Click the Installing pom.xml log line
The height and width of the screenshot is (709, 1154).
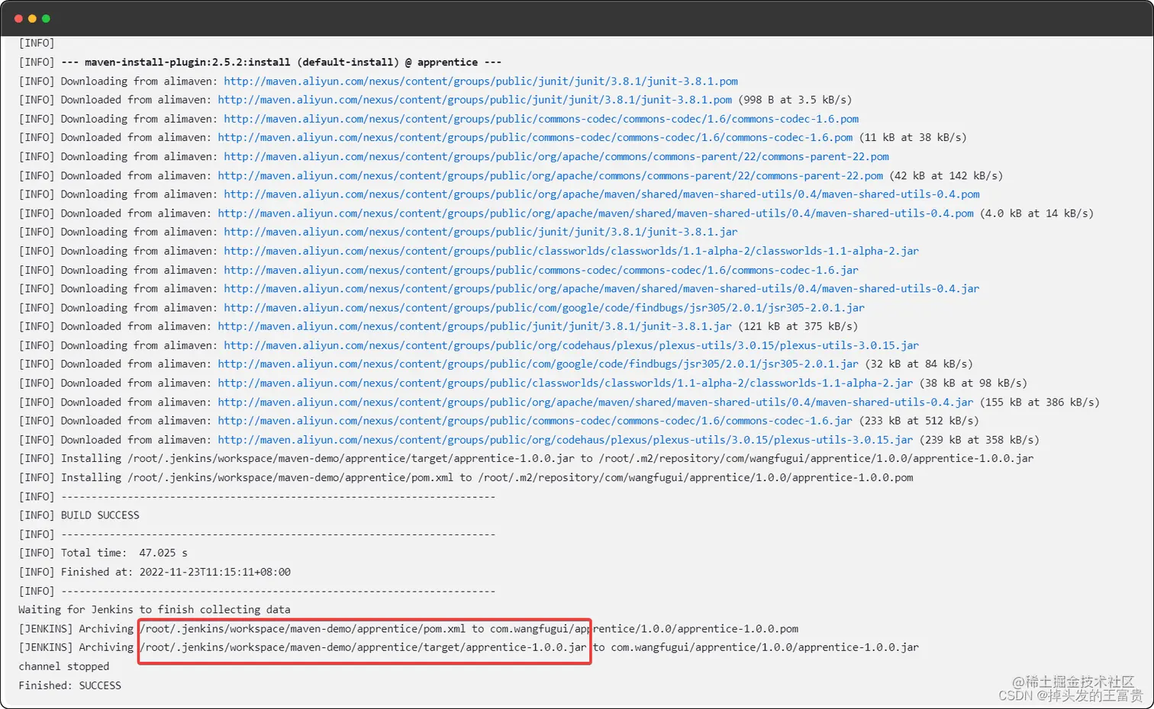pos(466,477)
